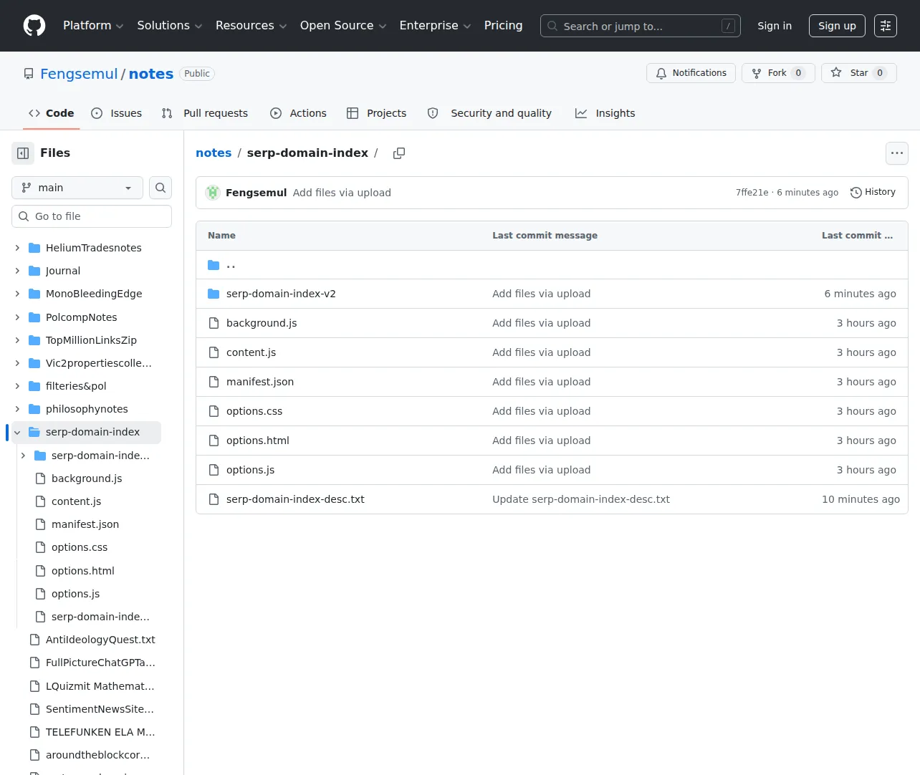
Task: Open more options ellipsis menu
Action: click(x=897, y=153)
